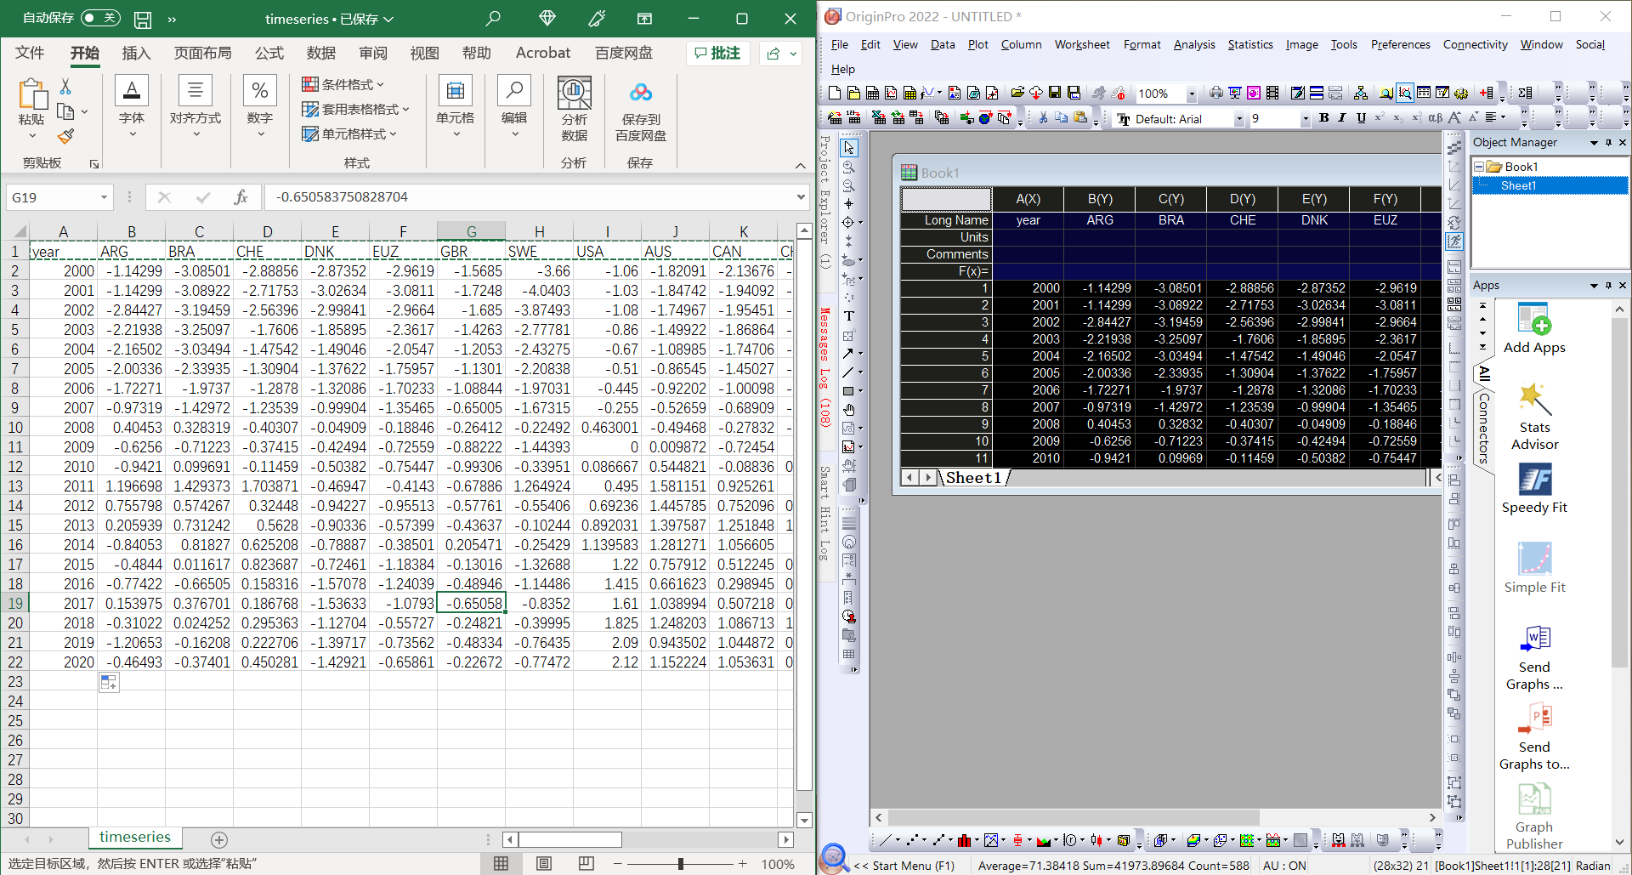Switch to Excel Page Layout view
The height and width of the screenshot is (875, 1632).
[x=544, y=864]
